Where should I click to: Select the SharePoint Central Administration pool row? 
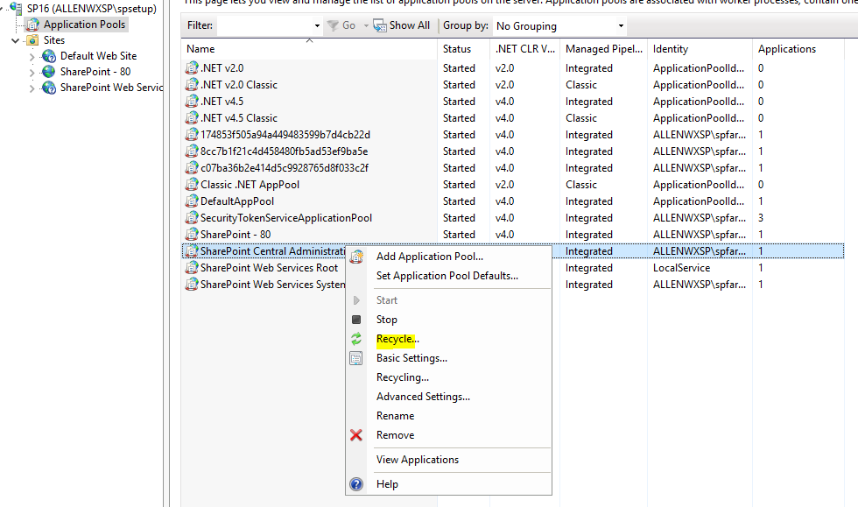(513, 251)
